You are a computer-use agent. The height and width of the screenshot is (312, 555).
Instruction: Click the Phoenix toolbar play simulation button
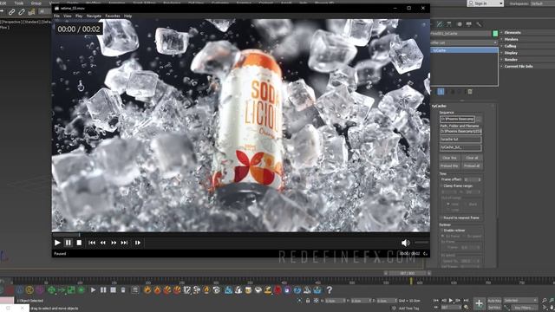93,290
